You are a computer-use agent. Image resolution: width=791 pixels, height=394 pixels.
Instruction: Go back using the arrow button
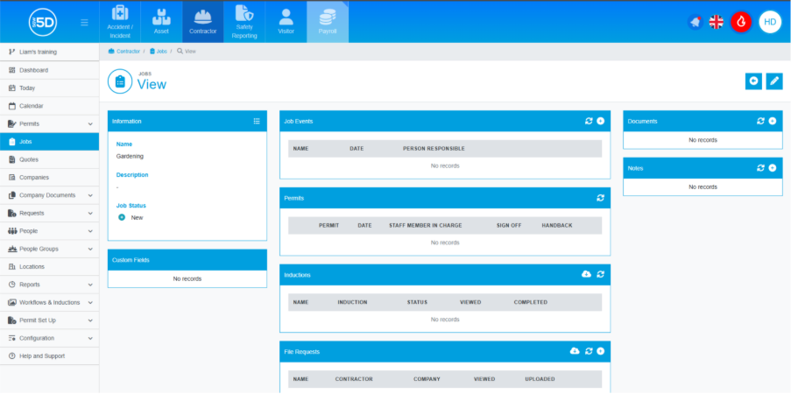[753, 81]
